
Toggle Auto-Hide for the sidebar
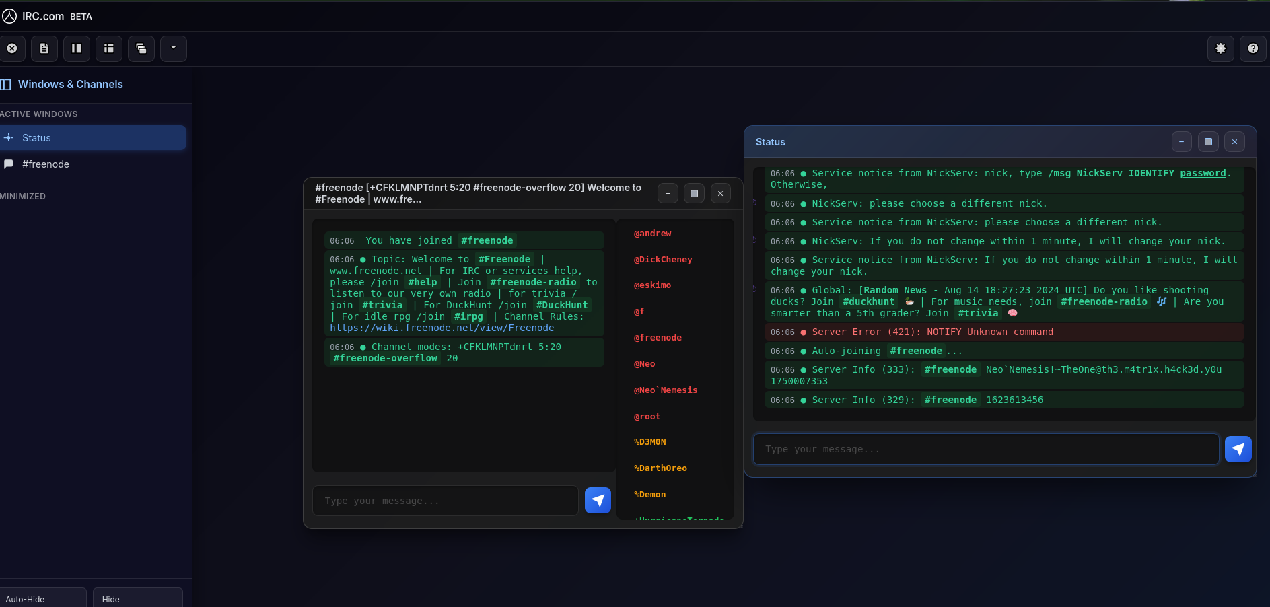pos(43,598)
